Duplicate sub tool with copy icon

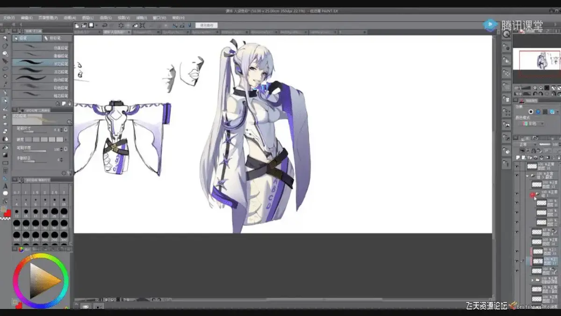pos(64,103)
